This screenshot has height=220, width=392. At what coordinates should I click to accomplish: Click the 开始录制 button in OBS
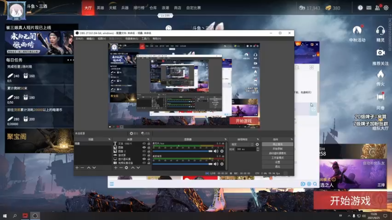click(277, 149)
